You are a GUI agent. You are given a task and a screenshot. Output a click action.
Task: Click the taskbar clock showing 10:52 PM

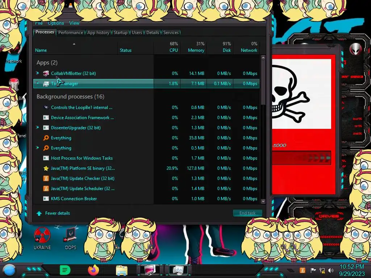(x=351, y=267)
